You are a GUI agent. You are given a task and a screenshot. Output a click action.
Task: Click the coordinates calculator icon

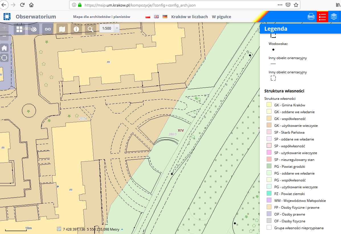59,229
